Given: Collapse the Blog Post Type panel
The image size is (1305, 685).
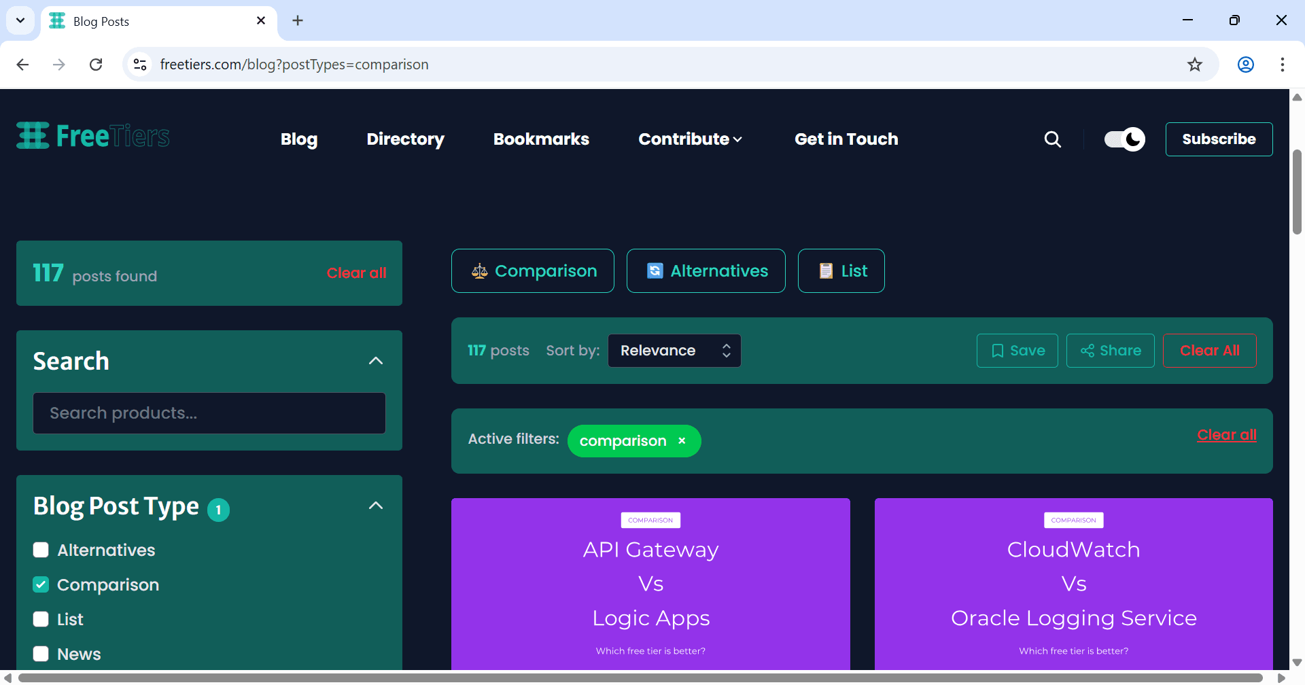Looking at the screenshot, I should [376, 506].
